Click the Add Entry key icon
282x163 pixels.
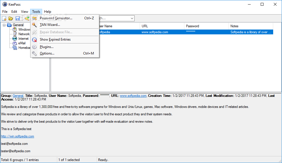click(27, 18)
